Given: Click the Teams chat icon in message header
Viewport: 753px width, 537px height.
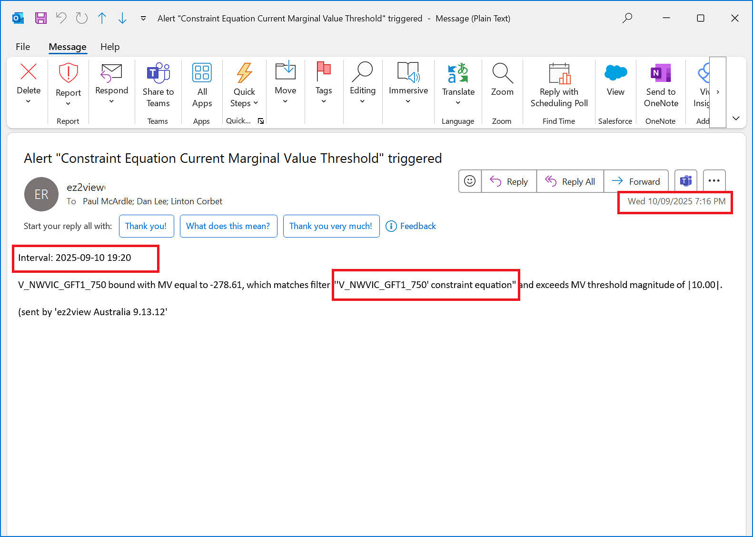Looking at the screenshot, I should pyautogui.click(x=686, y=181).
